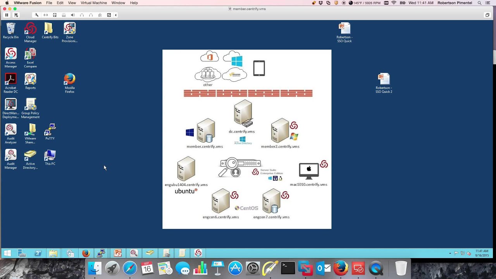Launch Zone Provisioning desktop shortcut
This screenshot has width=496, height=279.
(70, 32)
